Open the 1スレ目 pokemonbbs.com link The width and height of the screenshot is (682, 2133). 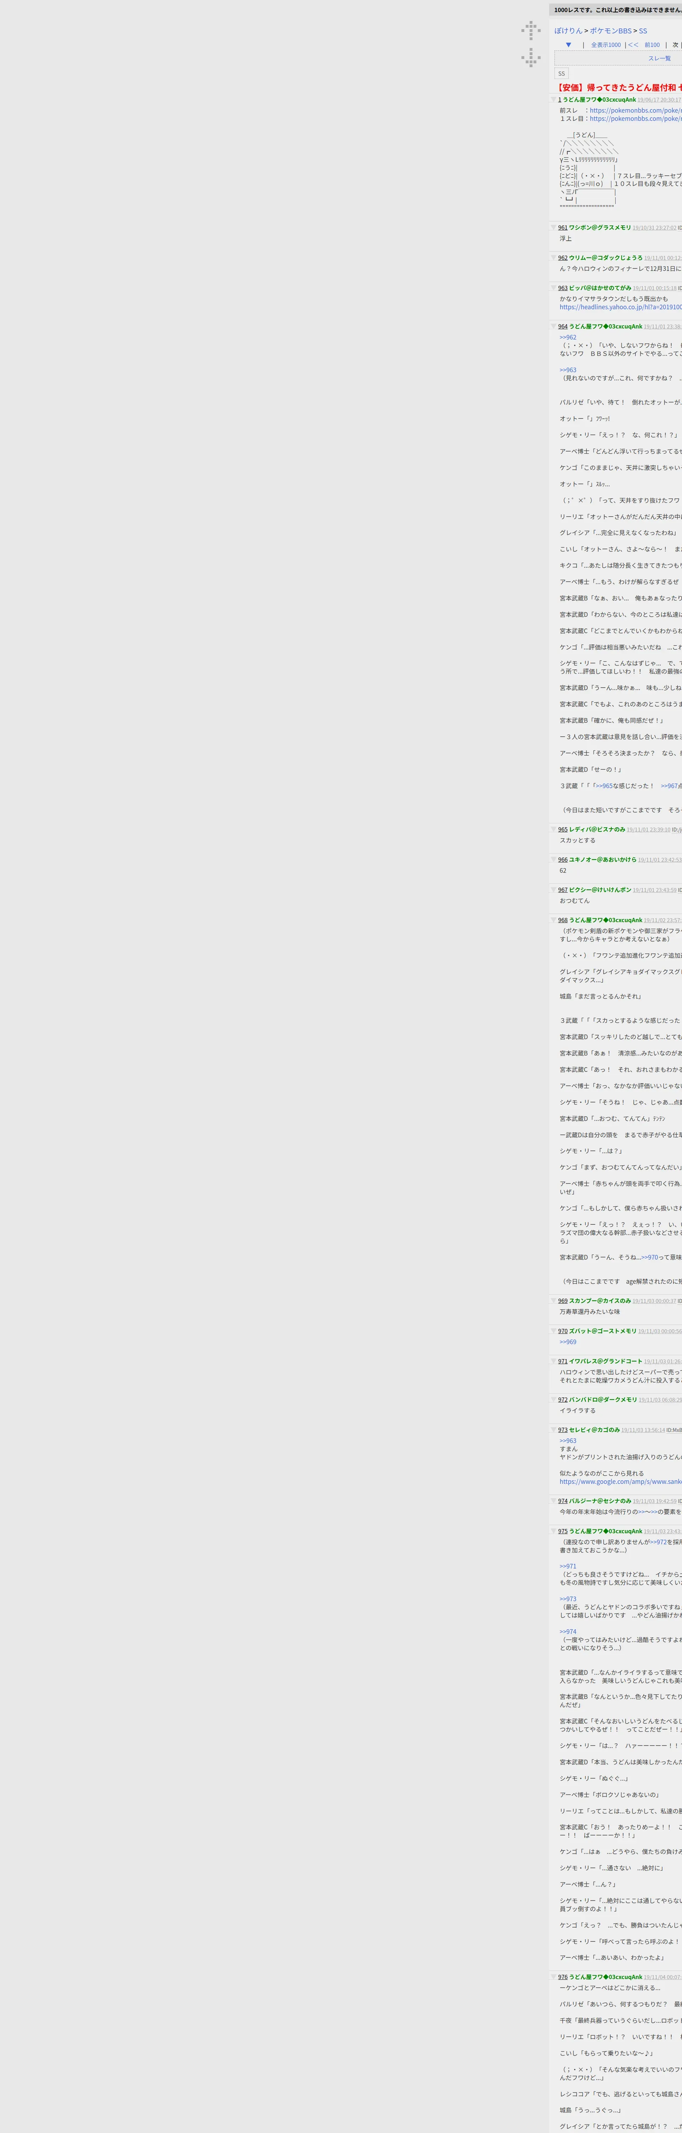(x=636, y=118)
